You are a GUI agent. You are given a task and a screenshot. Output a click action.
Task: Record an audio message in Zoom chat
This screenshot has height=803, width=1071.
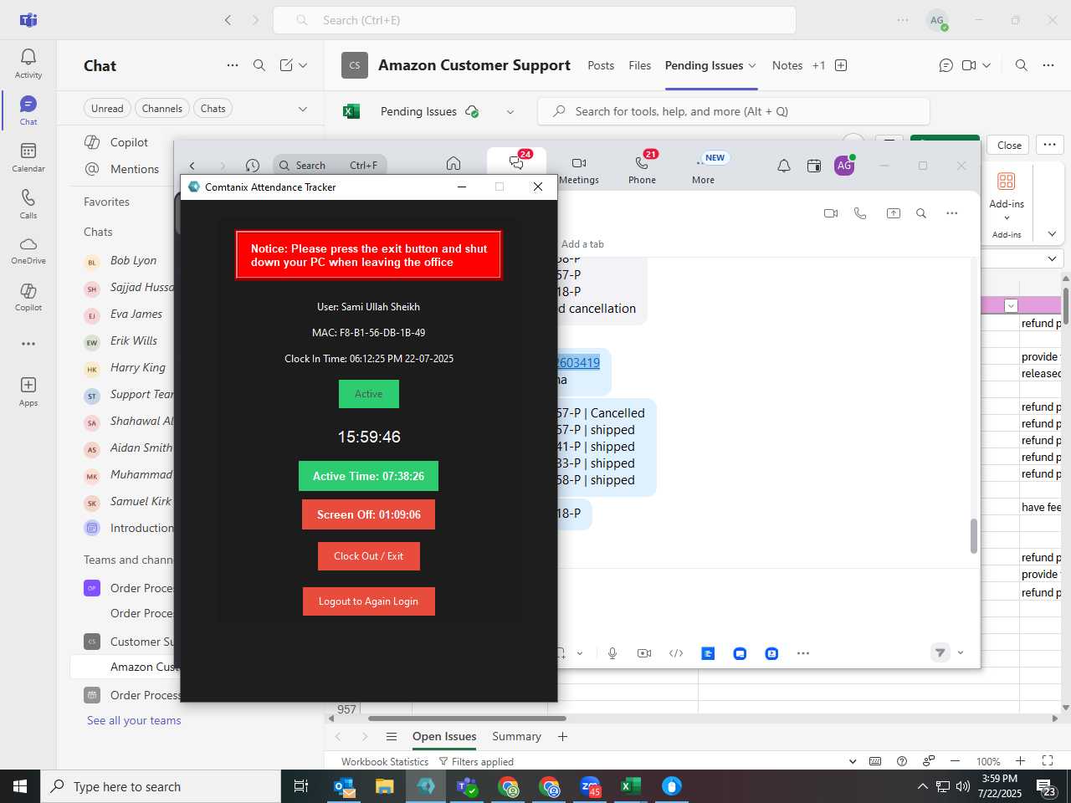point(612,653)
